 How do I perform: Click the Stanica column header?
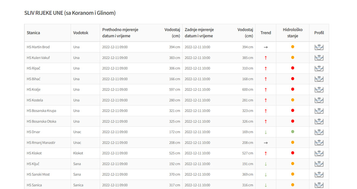33,33
